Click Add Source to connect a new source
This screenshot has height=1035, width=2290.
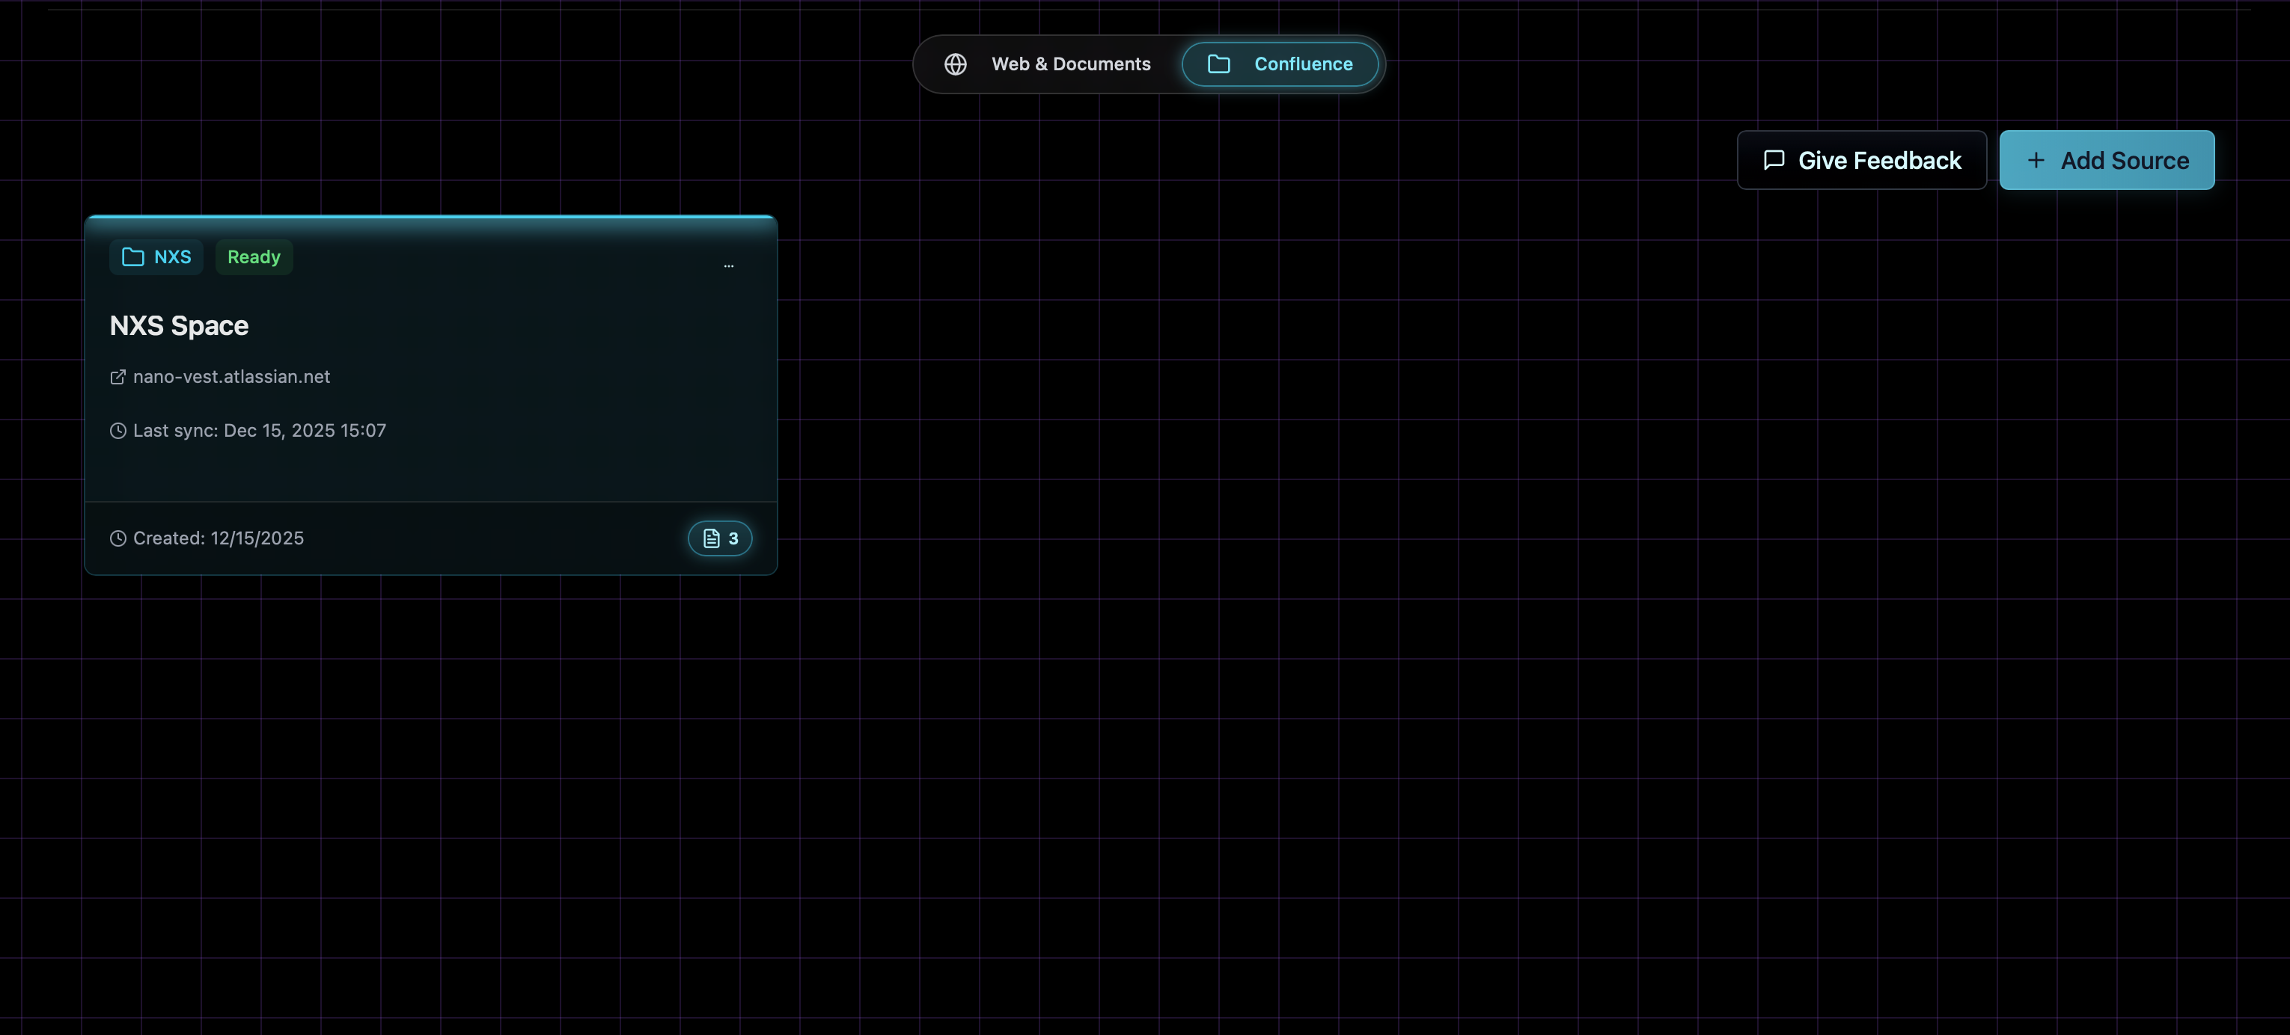pos(2107,160)
